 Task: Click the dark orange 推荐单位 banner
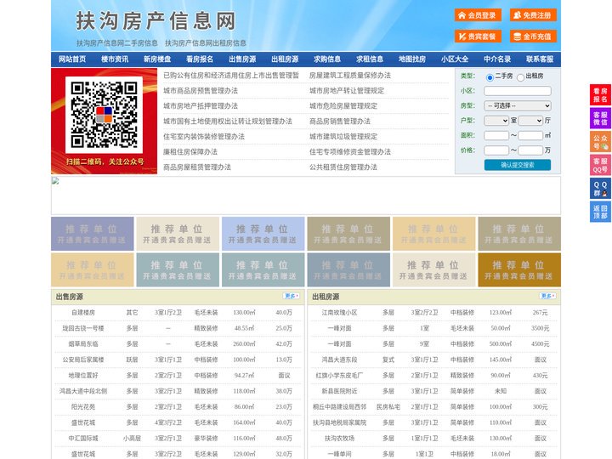[x=519, y=269]
